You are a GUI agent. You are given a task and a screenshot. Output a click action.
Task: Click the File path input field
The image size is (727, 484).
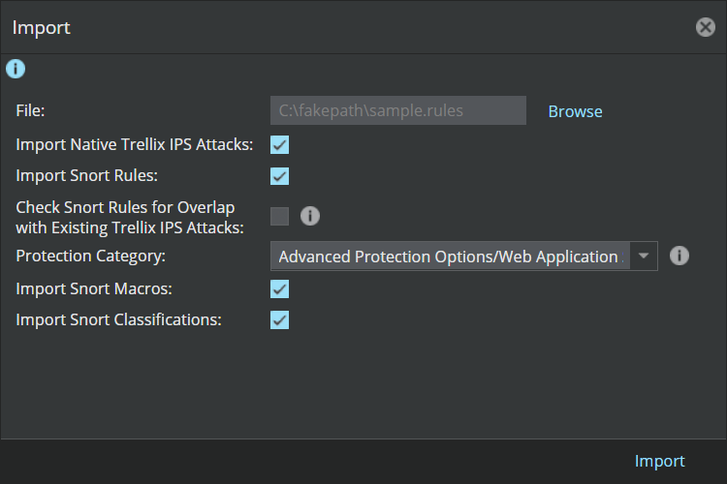[398, 110]
